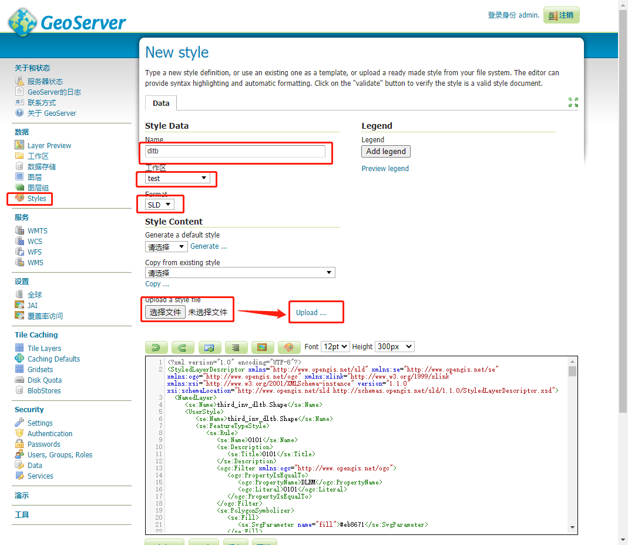Open the Styles page from sidebar
This screenshot has height=545, width=628.
click(x=37, y=198)
